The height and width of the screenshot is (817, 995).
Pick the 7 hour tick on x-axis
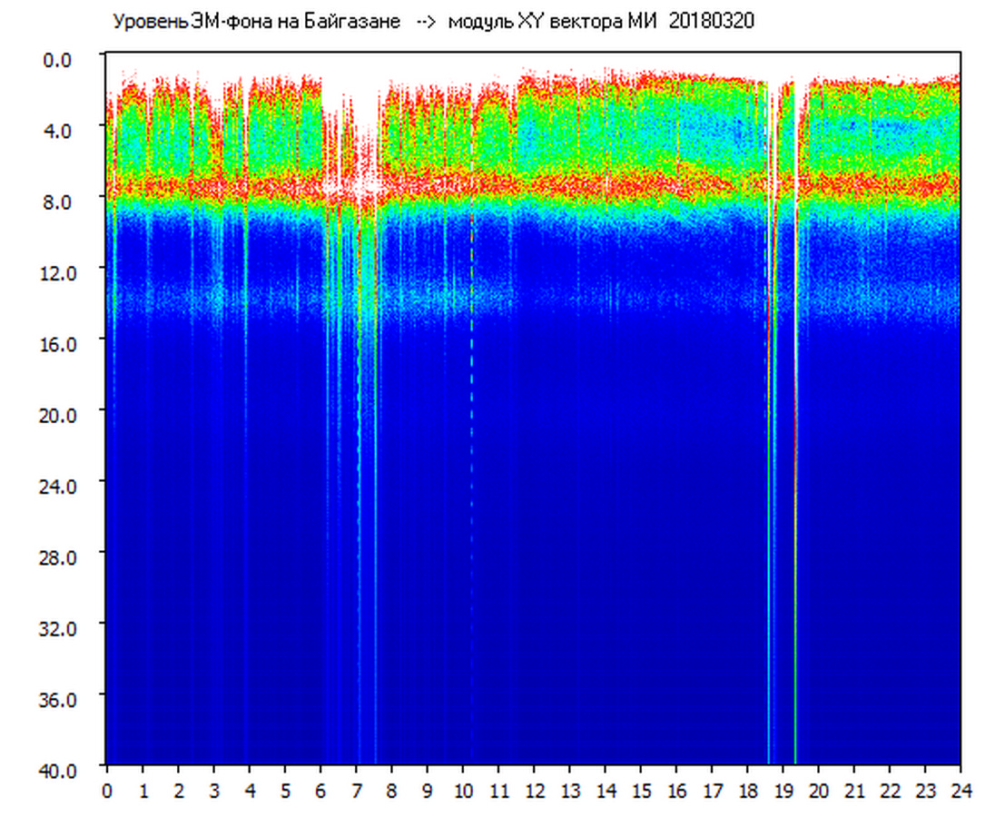[356, 791]
